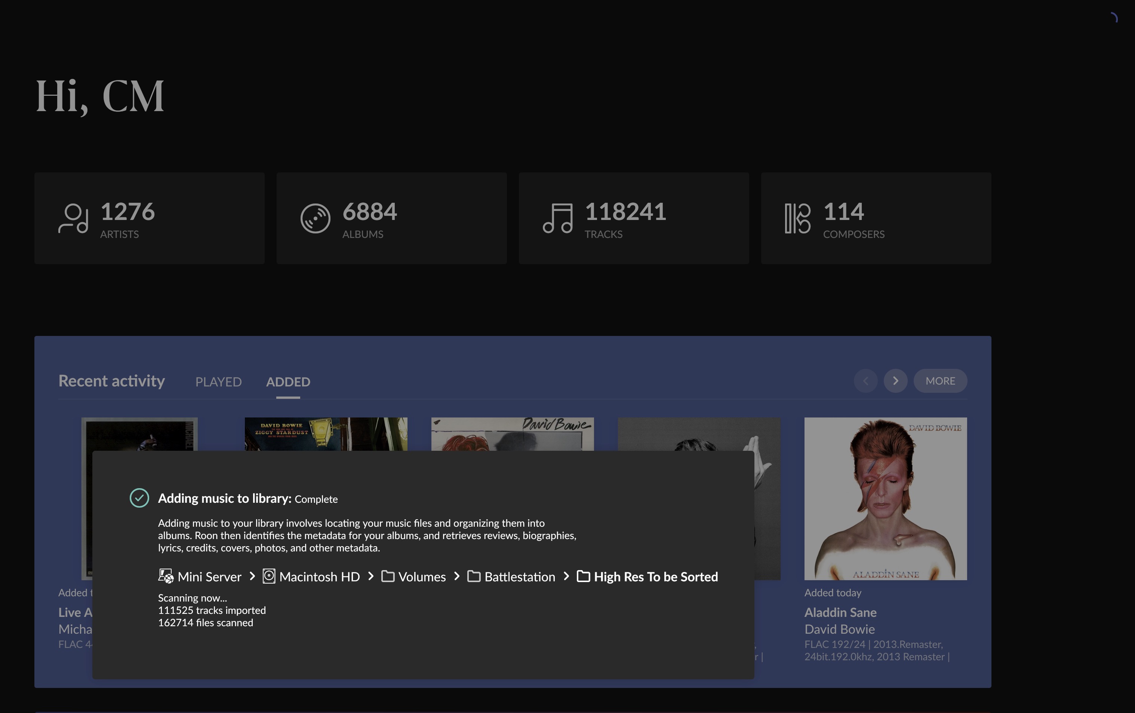Click the Battlestation folder icon
This screenshot has height=713, width=1135.
[x=474, y=576]
